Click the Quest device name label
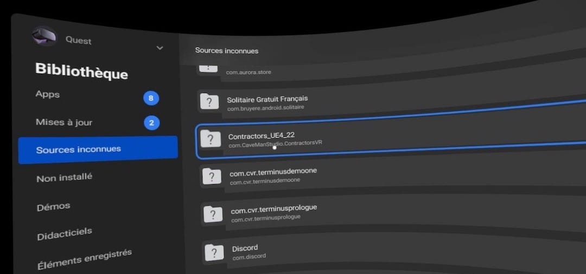Viewport: 586px width, 274px height. [79, 40]
